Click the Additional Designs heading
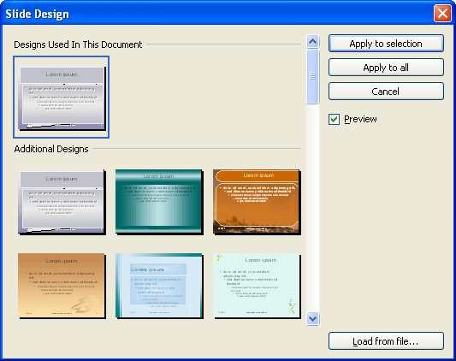456x361 pixels. point(51,149)
